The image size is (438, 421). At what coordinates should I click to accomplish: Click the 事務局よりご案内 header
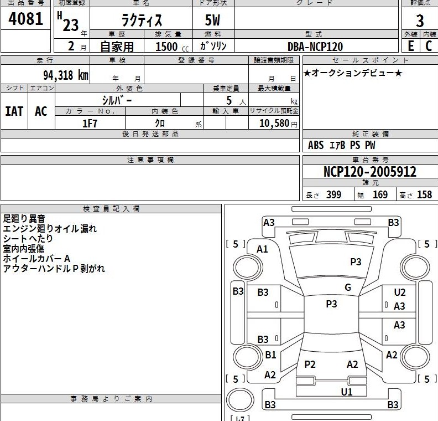[x=111, y=399]
